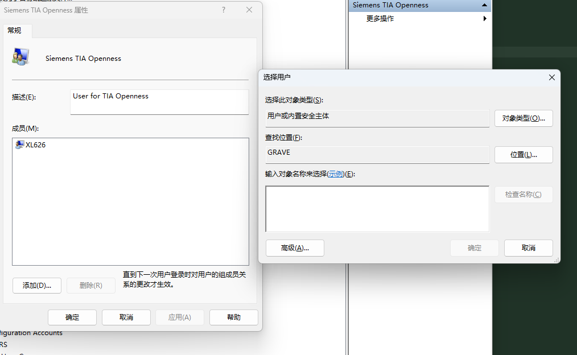Click the 删除(R) button

tap(91, 286)
